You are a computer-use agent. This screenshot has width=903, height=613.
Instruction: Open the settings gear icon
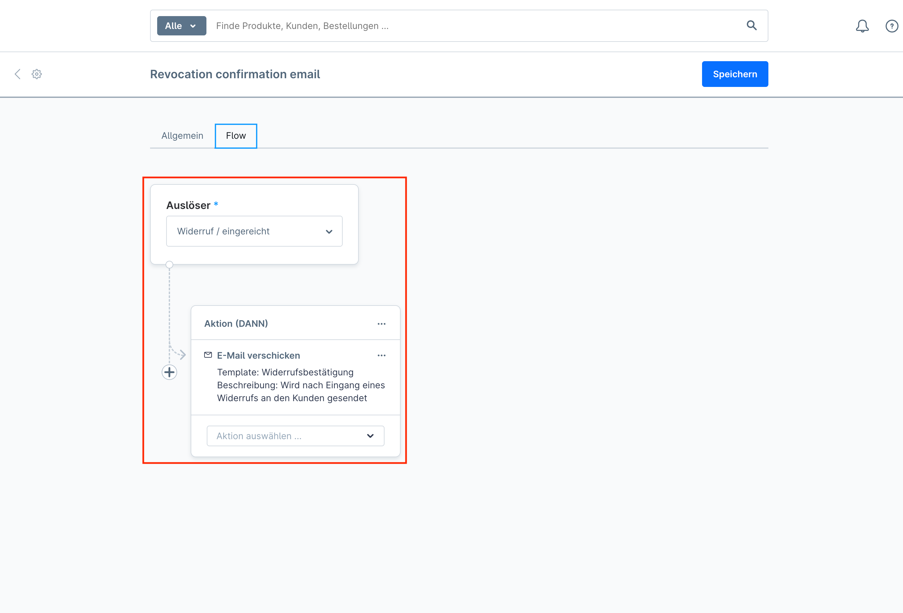(x=37, y=74)
